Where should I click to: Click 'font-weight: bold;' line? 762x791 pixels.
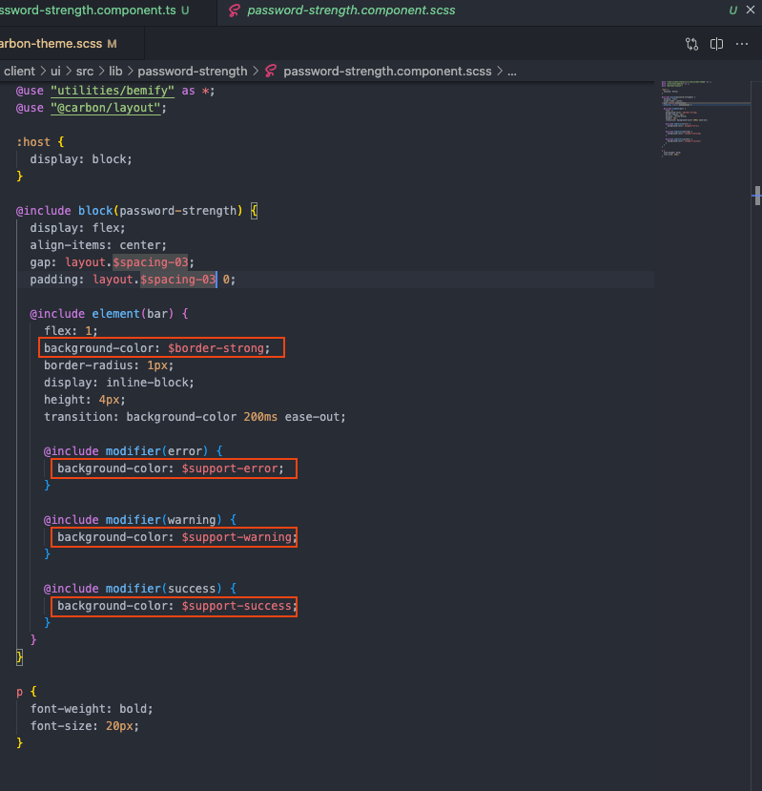coord(92,709)
